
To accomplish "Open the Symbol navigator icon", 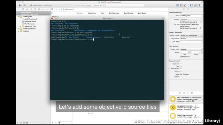I will click(23, 9).
